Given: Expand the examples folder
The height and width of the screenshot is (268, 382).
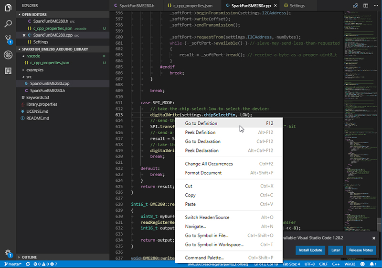Looking at the screenshot, I should [x=34, y=69].
